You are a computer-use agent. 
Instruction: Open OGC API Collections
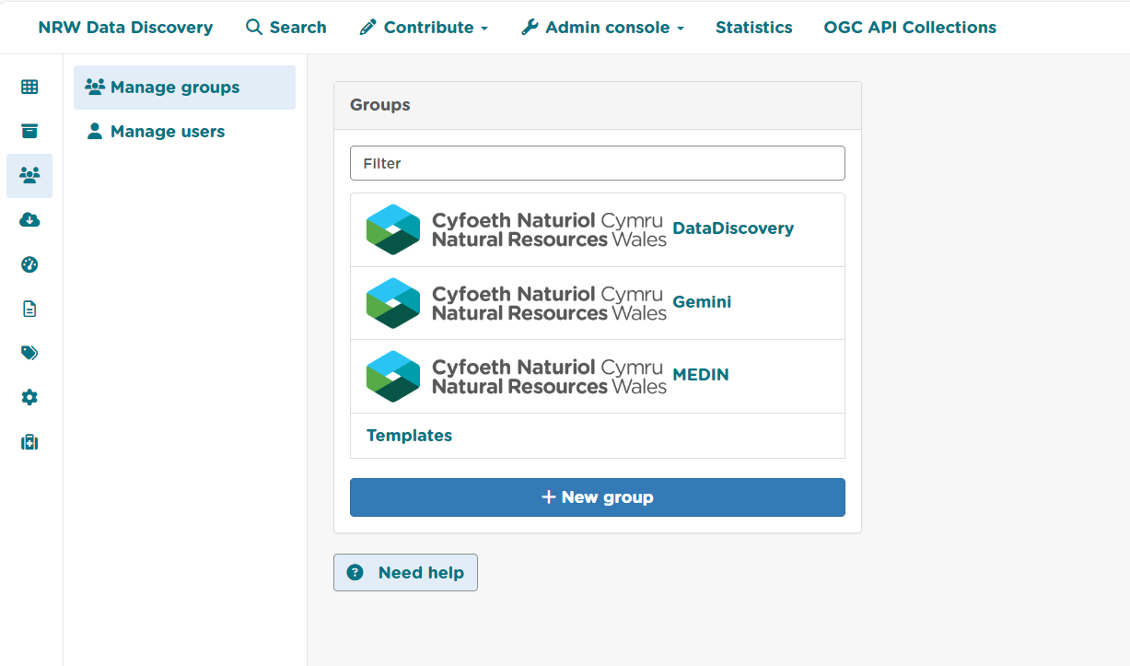pyautogui.click(x=910, y=28)
